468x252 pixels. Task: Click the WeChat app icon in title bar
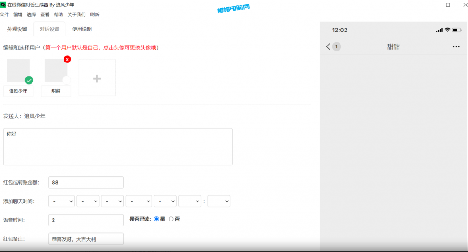[x=3, y=5]
